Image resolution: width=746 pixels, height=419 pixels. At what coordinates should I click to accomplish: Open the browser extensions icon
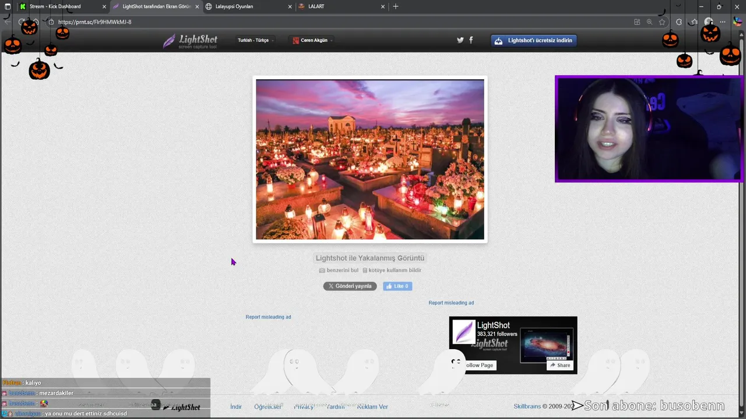[x=679, y=22]
